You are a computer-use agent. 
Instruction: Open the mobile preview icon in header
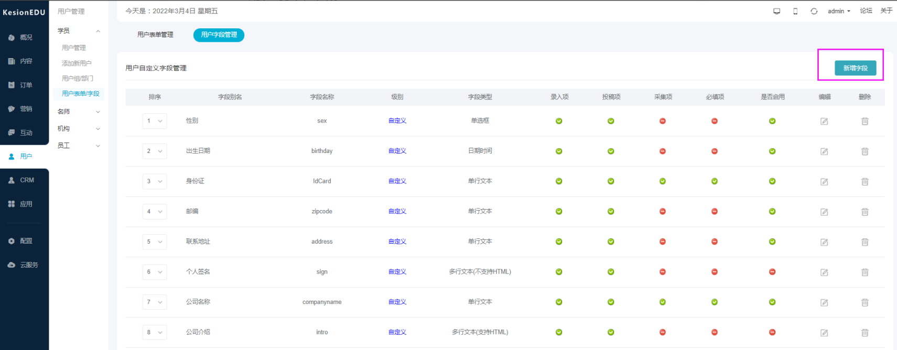pos(795,11)
